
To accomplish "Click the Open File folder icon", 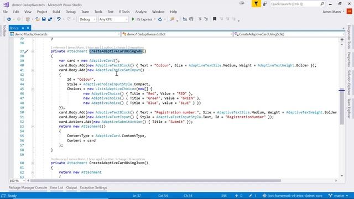I will [x=38, y=19].
